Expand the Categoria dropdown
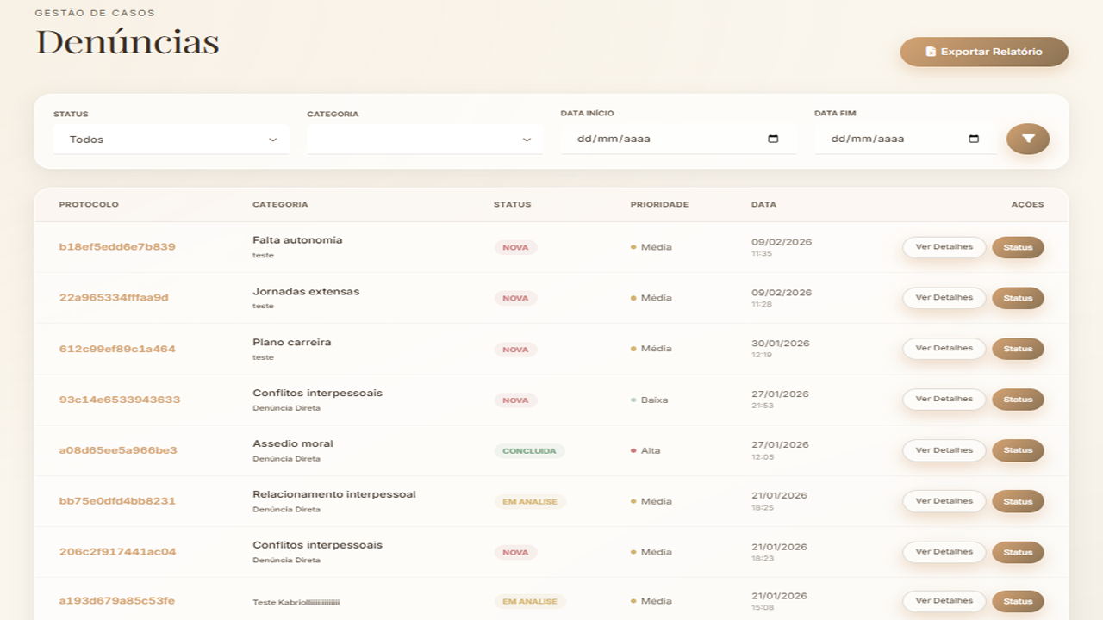This screenshot has width=1103, height=620. click(424, 139)
